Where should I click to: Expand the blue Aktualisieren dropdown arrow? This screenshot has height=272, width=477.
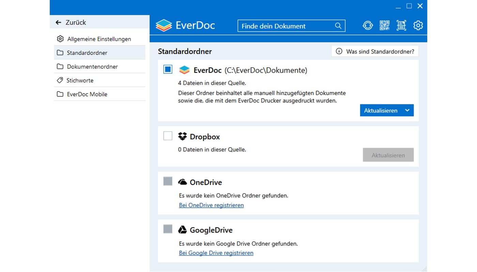click(407, 111)
